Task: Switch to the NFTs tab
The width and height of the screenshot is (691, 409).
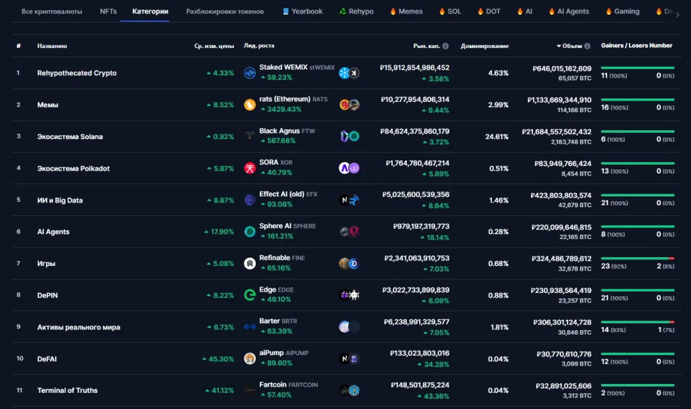Action: (108, 11)
